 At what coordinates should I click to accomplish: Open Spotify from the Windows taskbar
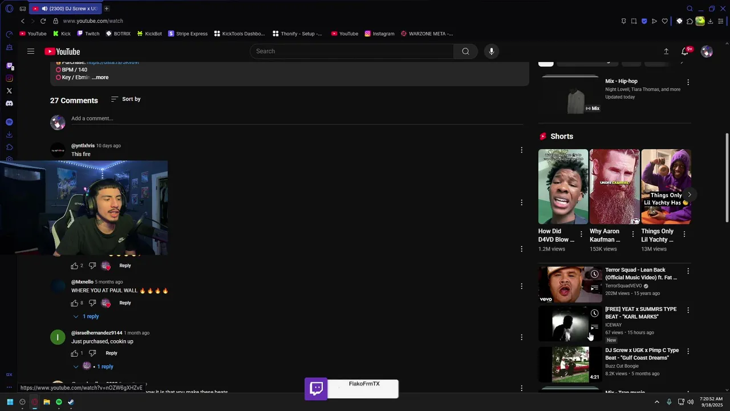click(59, 402)
